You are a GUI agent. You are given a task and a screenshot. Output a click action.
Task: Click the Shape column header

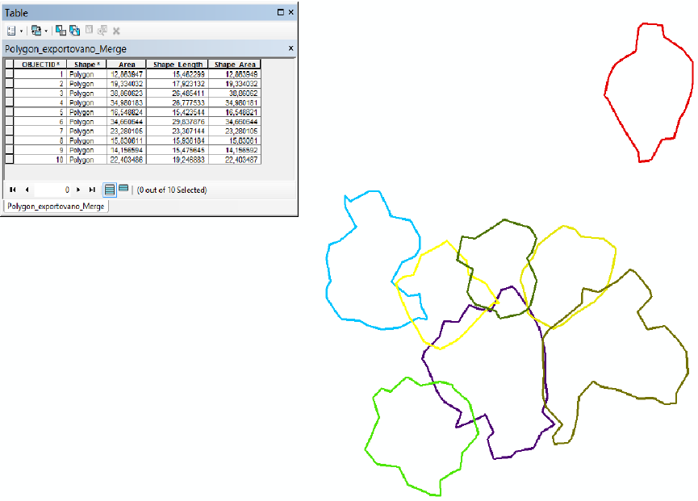coord(86,65)
